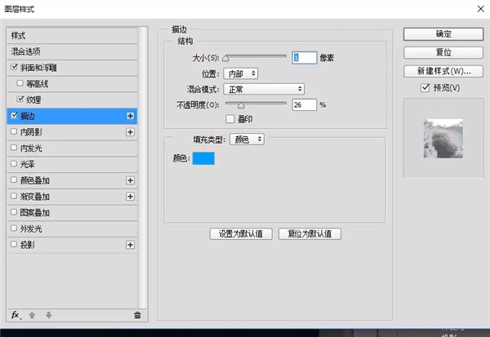Open 外发光 settings row
Screen dimensions: 490x337
click(72, 228)
